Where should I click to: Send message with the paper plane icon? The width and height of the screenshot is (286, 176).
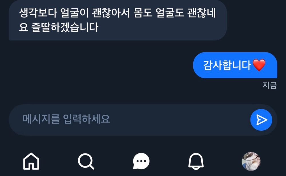[262, 120]
